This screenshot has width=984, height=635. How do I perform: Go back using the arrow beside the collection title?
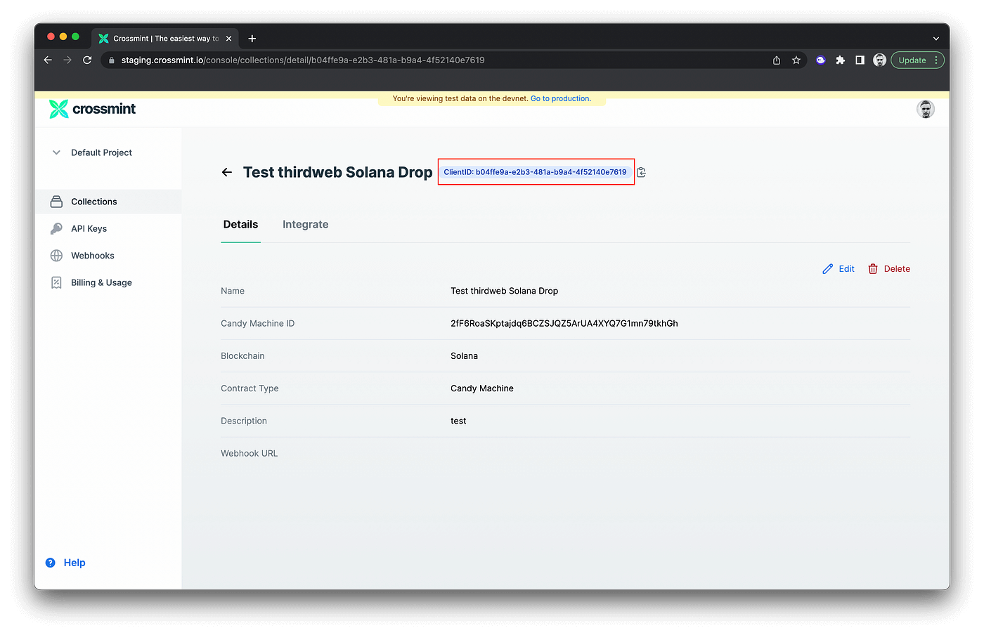coord(226,172)
